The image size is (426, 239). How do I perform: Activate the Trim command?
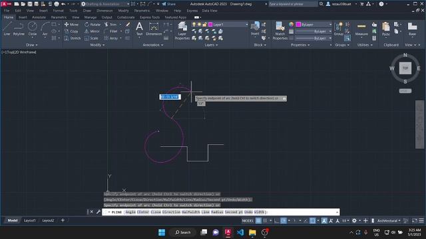[x=110, y=25]
